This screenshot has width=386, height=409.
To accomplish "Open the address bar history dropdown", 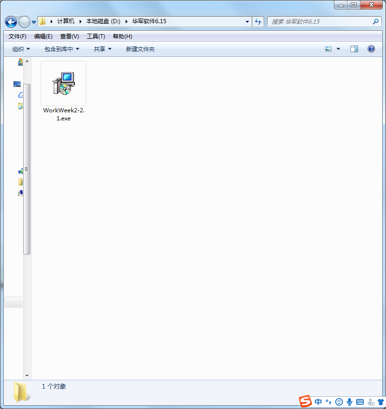I will (247, 22).
